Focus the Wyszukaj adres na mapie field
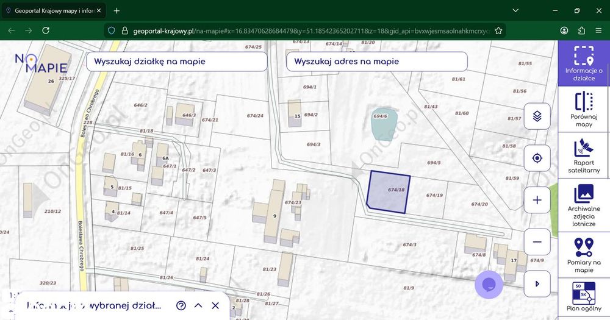 376,62
